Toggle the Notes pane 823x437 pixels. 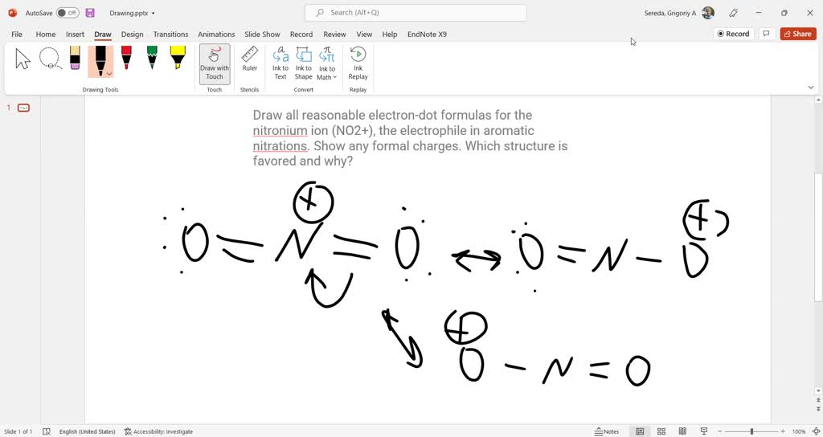pyautogui.click(x=607, y=431)
